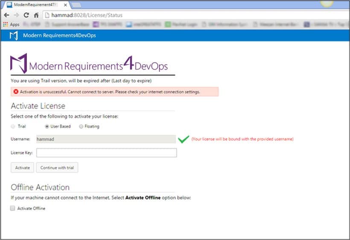
Task: Click the Modern Requirements4DevOps header logo icon
Action: 14,35
